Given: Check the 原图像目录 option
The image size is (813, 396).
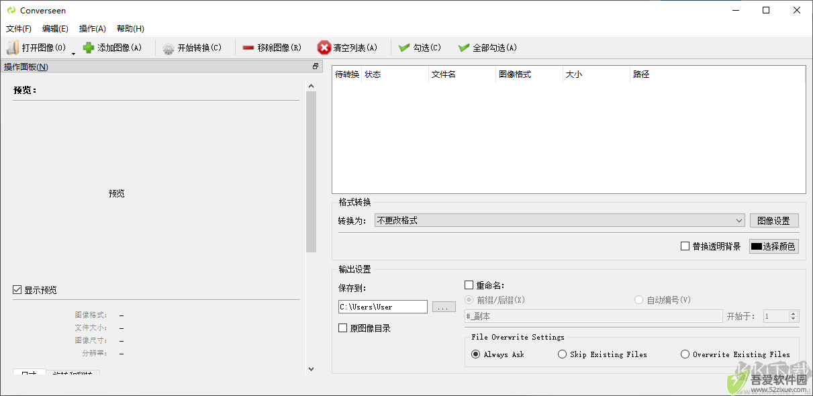Looking at the screenshot, I should [343, 328].
